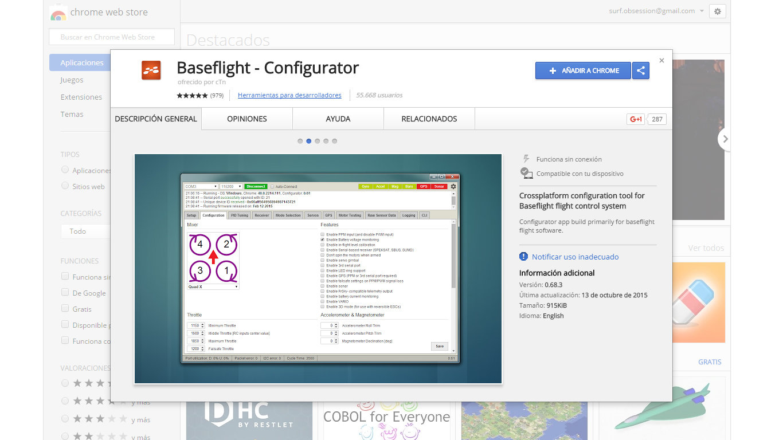Viewport: 783px width, 440px height.
Task: Tick the Gratis checkbox
Action: point(65,308)
